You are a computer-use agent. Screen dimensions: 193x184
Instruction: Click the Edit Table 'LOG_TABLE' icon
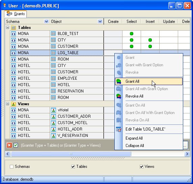(119, 129)
